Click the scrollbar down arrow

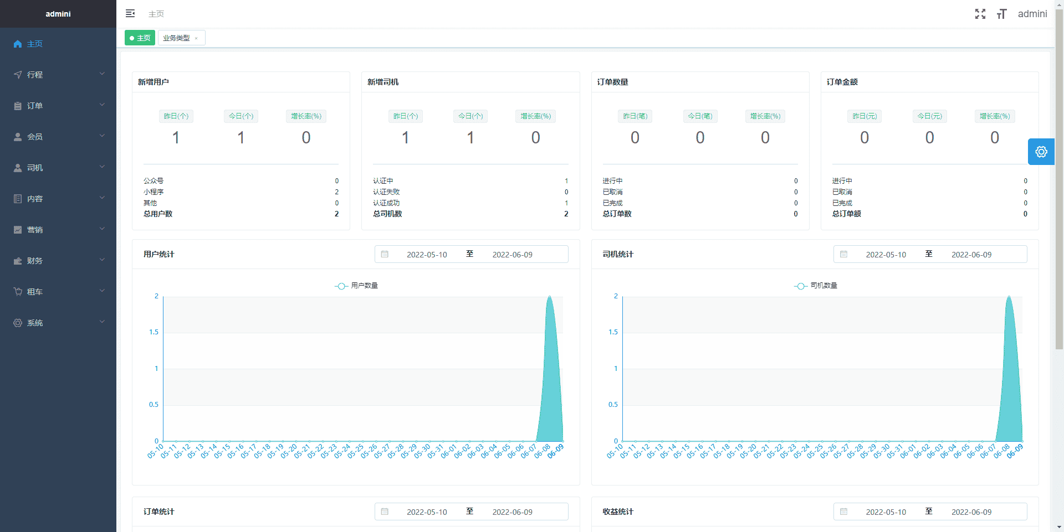[x=1059, y=527]
